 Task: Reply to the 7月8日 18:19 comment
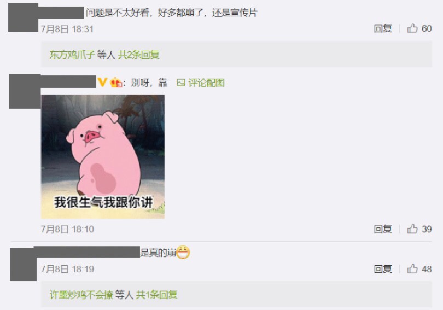[383, 269]
